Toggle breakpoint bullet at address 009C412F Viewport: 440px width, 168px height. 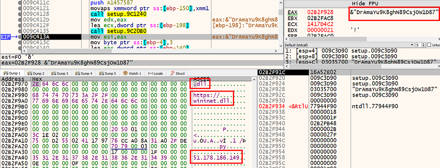[x=20, y=25]
